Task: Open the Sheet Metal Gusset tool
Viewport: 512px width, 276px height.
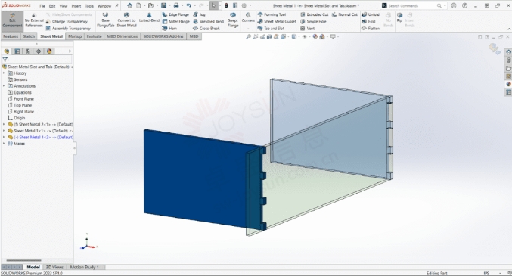Action: (277, 22)
